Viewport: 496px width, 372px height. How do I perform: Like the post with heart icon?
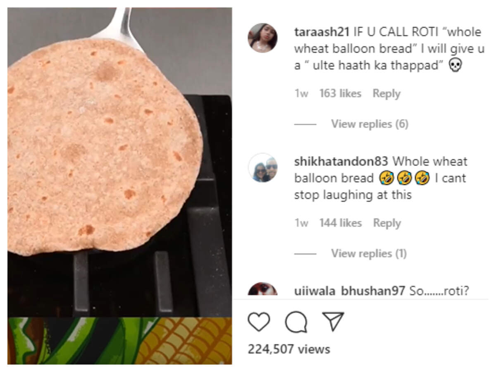coord(259,322)
